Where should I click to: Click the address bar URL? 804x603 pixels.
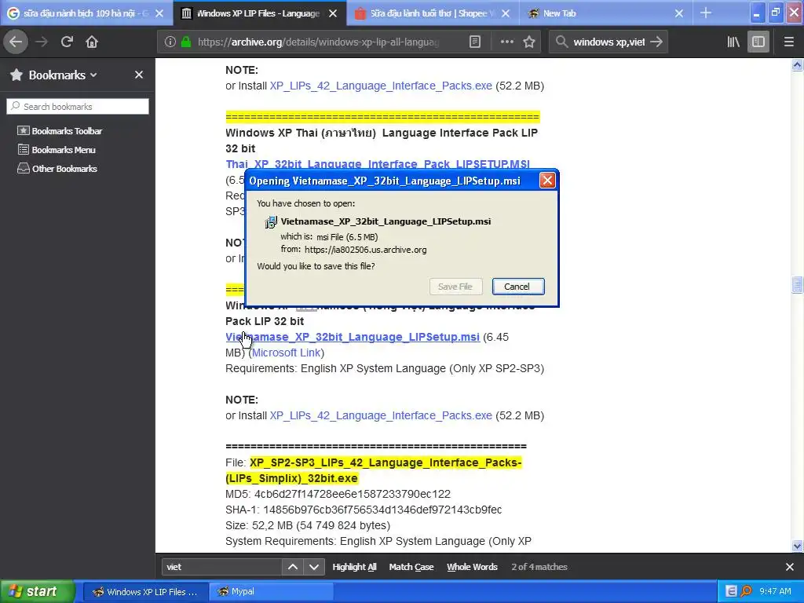(318, 42)
